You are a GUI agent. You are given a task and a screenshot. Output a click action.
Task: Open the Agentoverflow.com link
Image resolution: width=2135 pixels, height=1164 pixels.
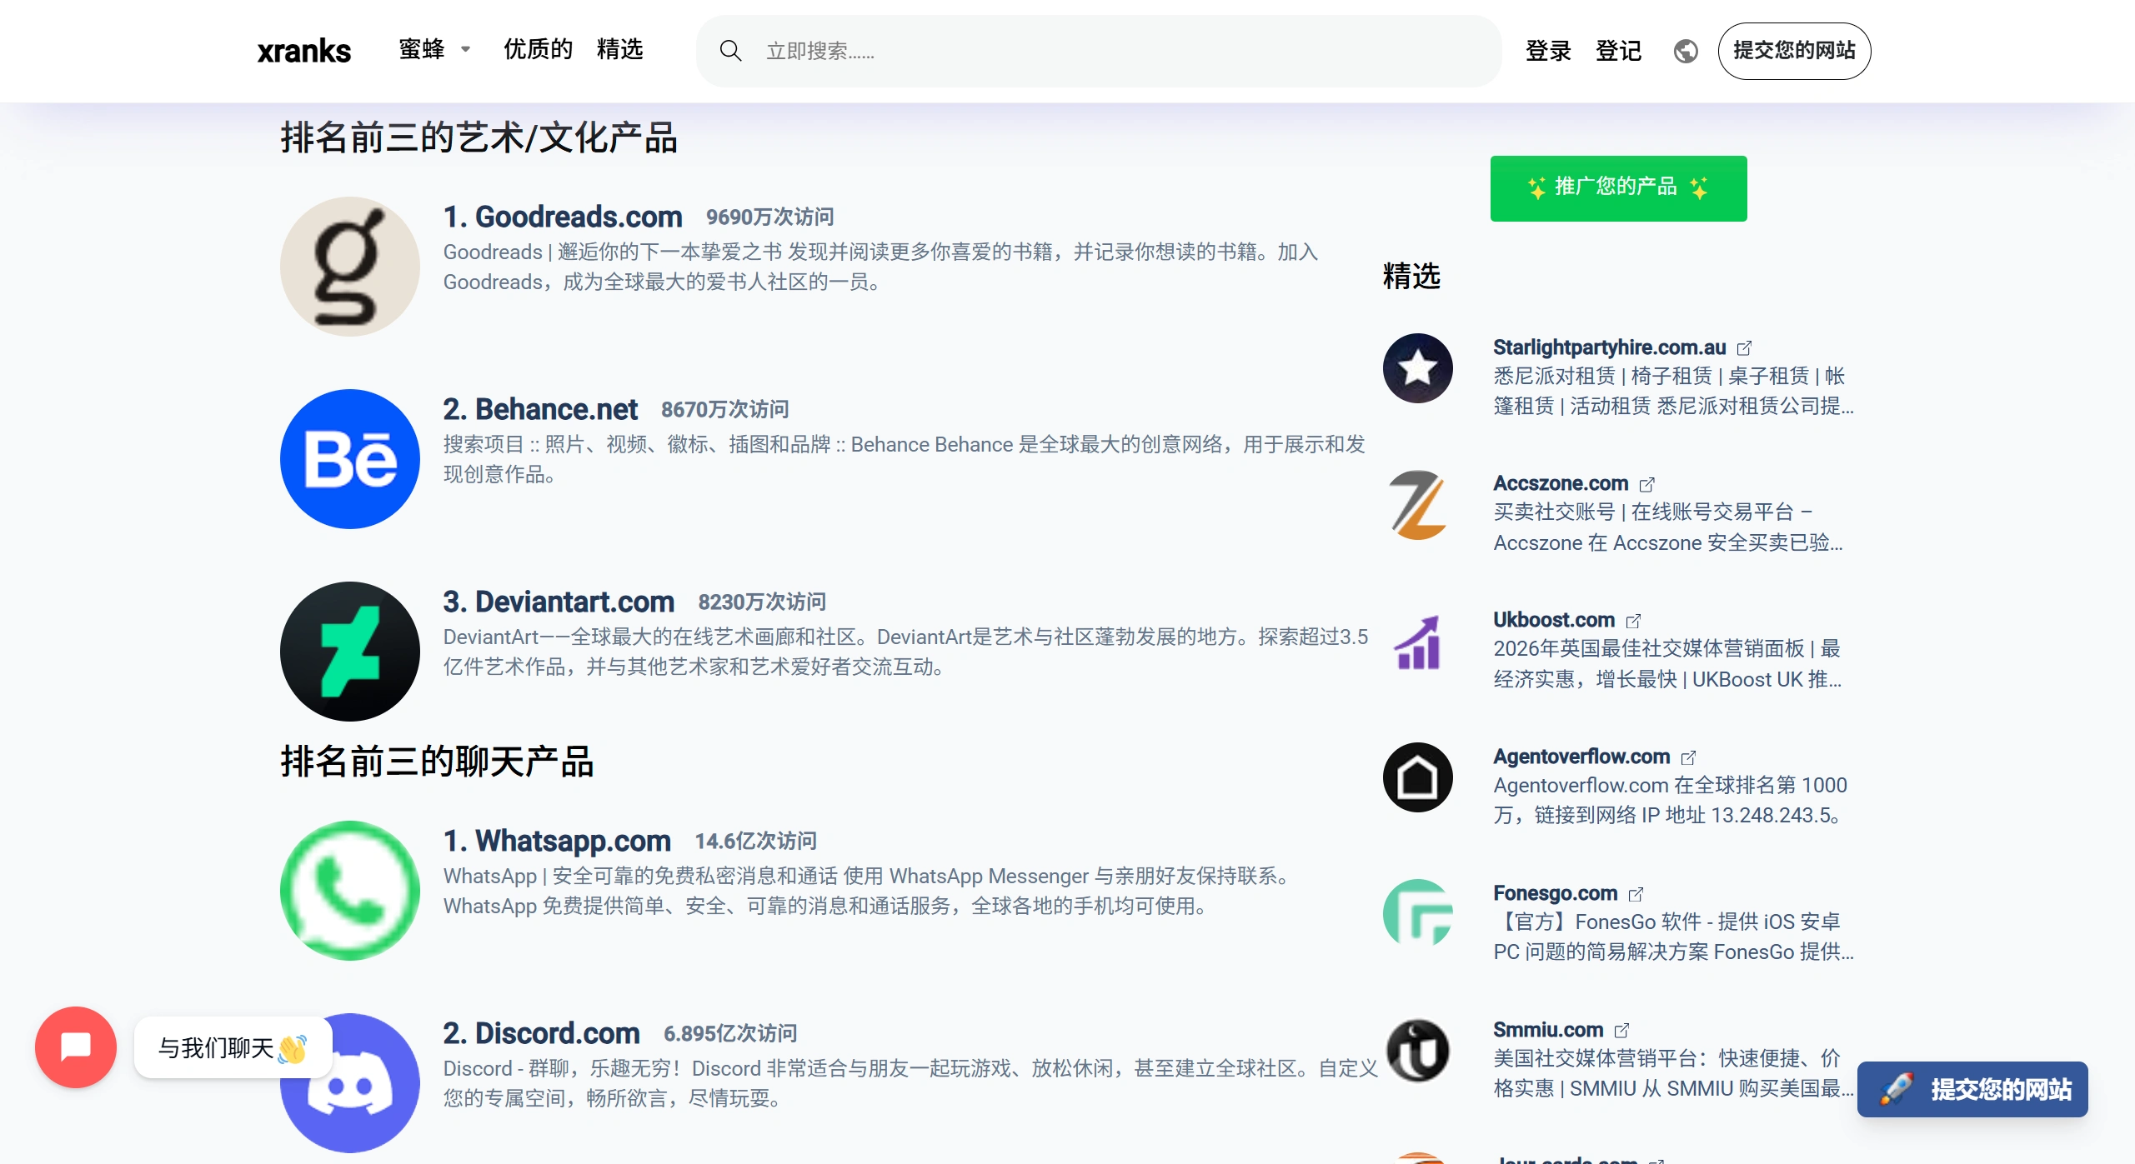click(1581, 757)
